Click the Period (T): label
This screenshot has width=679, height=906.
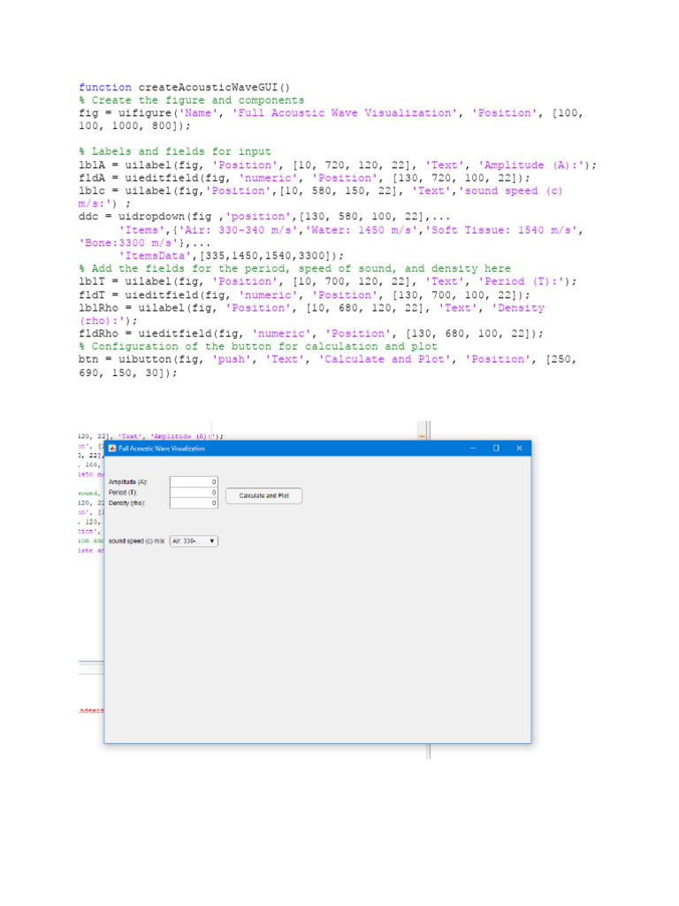click(123, 492)
